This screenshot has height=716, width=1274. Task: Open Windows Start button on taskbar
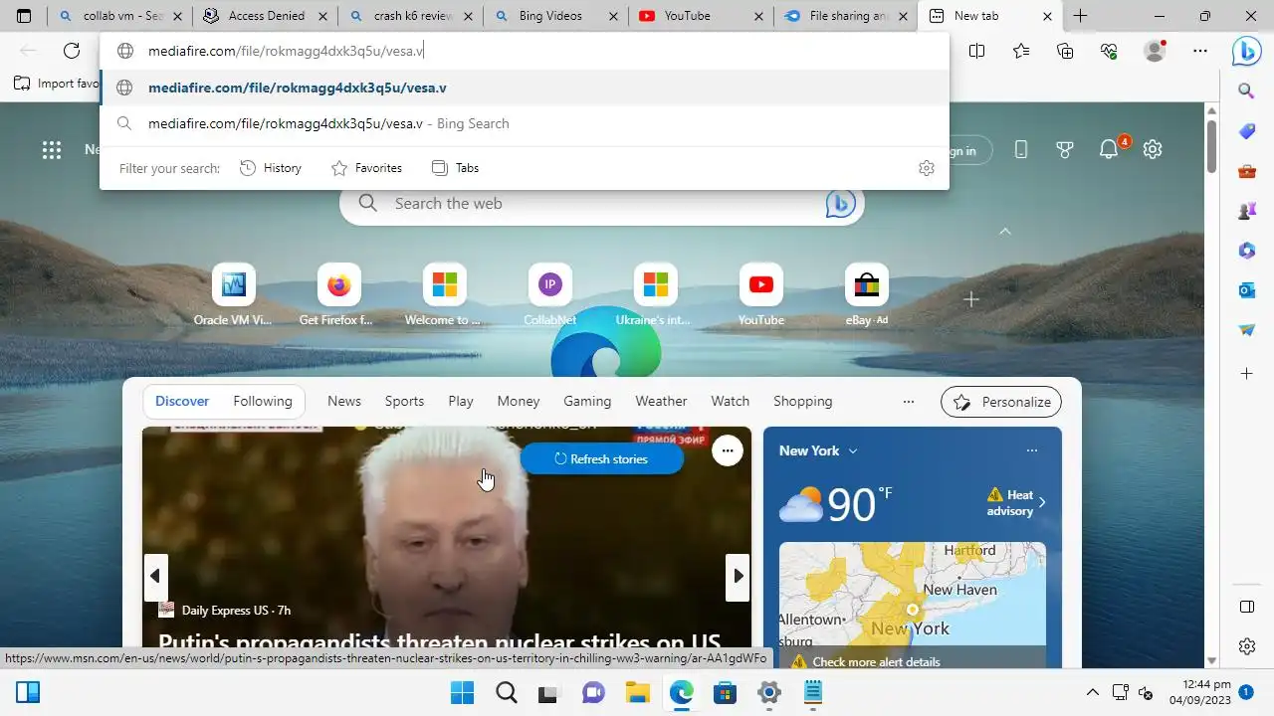pyautogui.click(x=462, y=692)
